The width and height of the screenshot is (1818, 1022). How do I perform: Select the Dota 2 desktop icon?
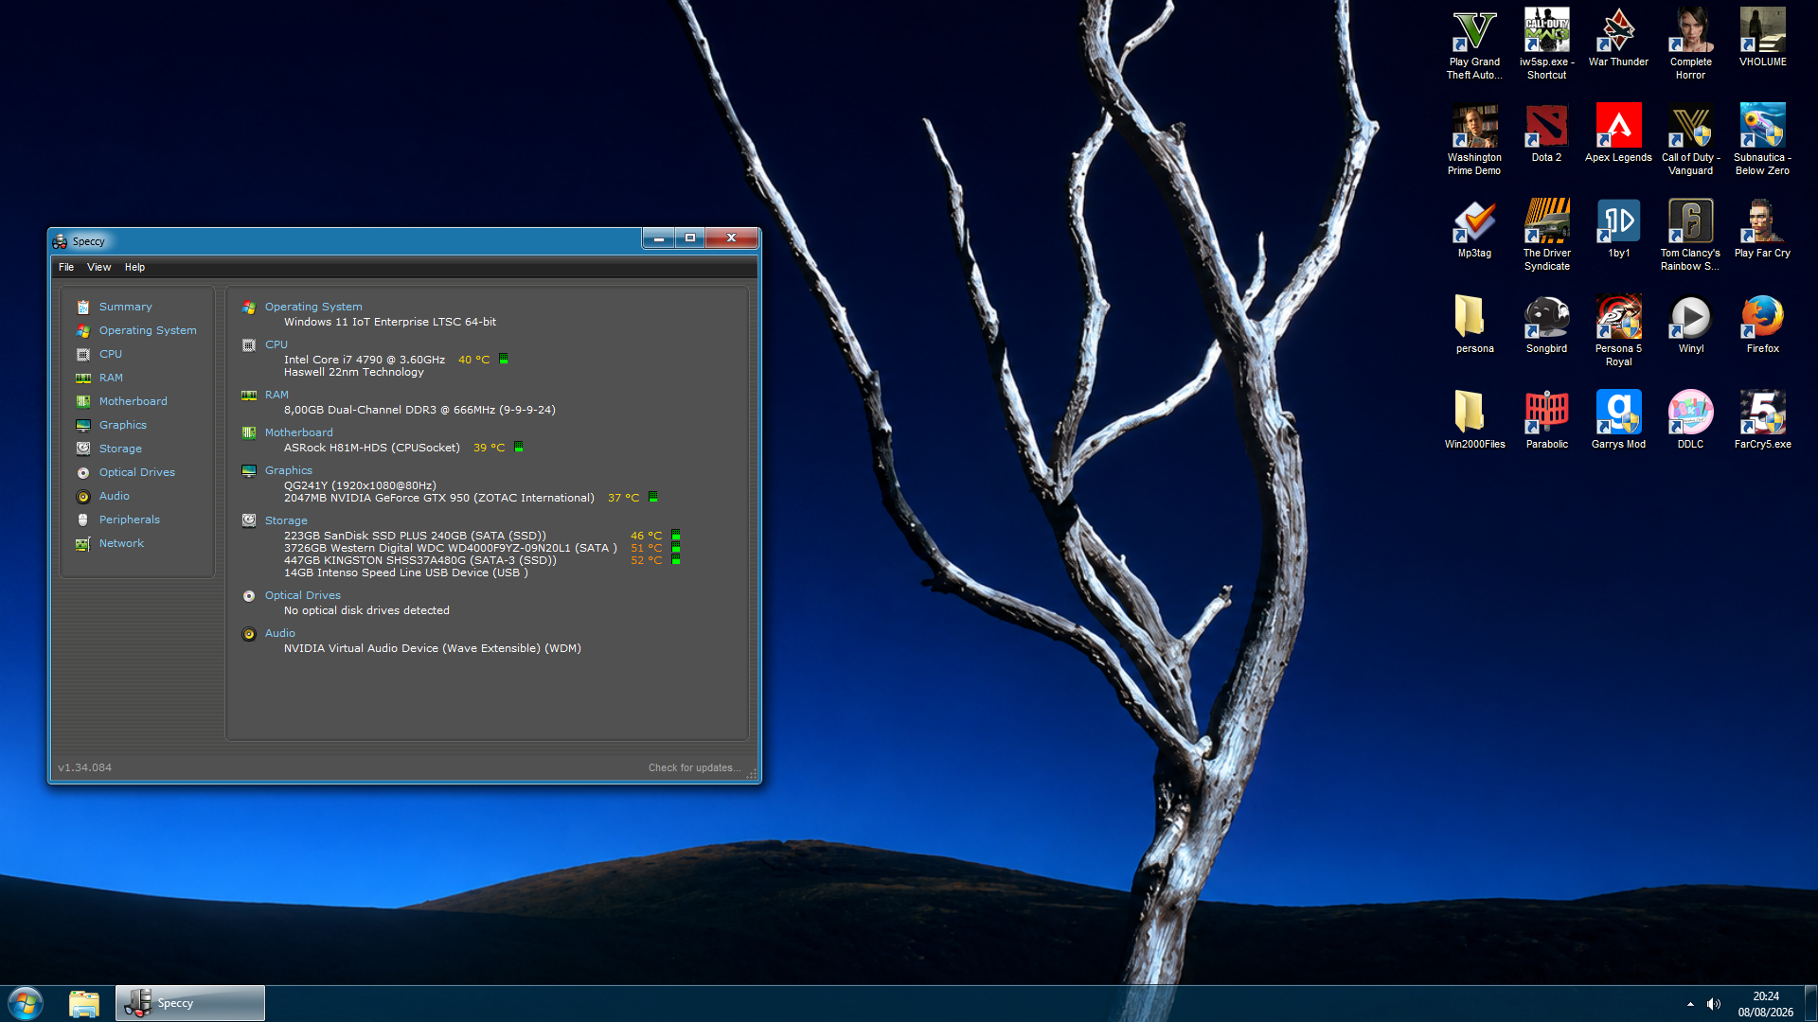pyautogui.click(x=1546, y=133)
